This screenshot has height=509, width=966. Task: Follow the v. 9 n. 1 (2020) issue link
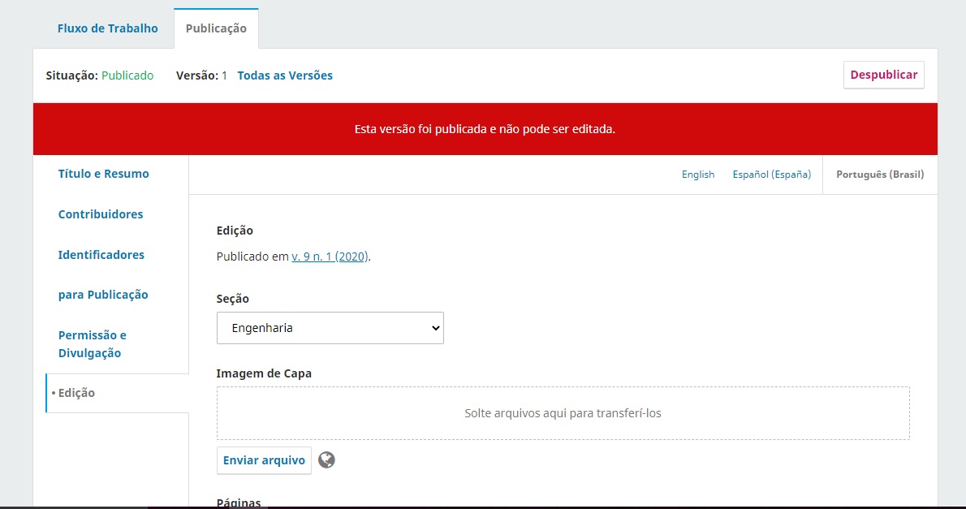point(330,257)
